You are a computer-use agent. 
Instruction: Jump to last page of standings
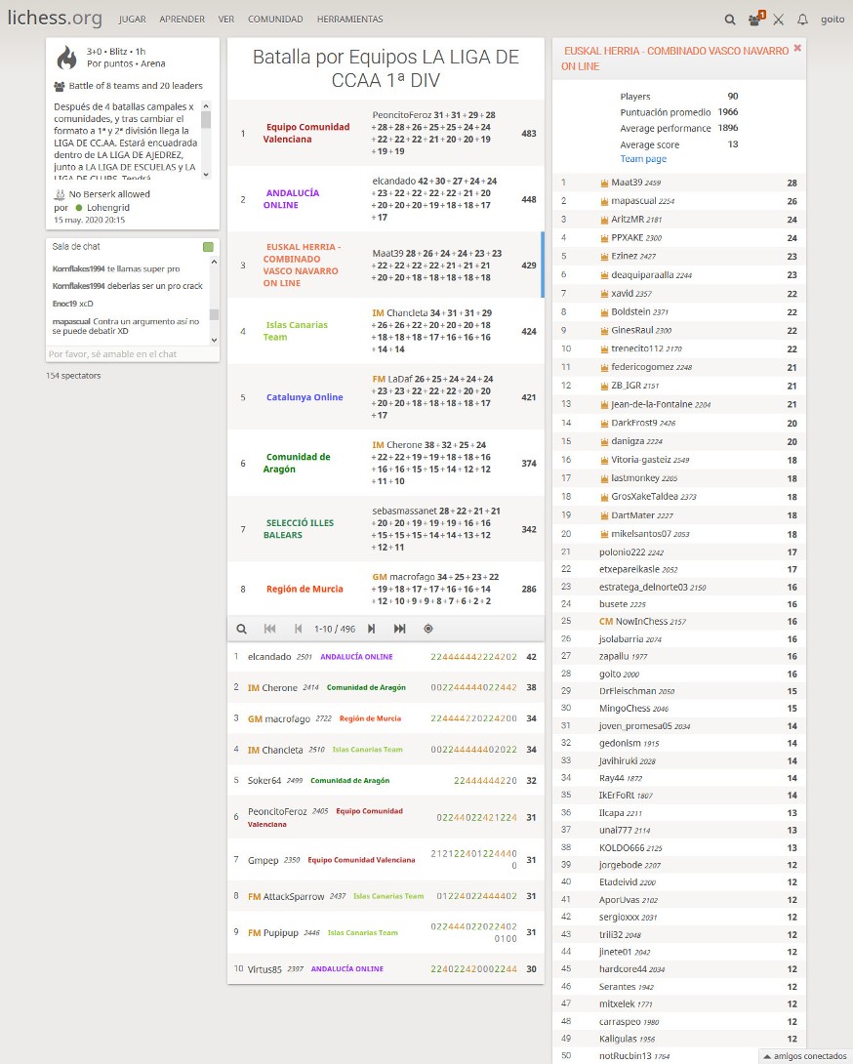399,629
